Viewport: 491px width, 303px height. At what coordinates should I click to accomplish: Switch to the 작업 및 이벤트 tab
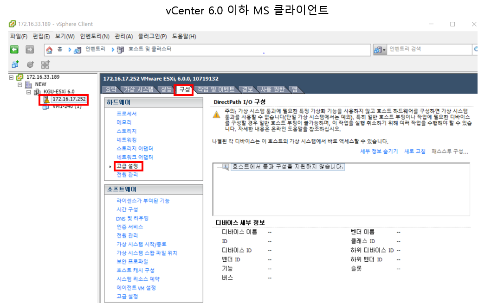(216, 89)
